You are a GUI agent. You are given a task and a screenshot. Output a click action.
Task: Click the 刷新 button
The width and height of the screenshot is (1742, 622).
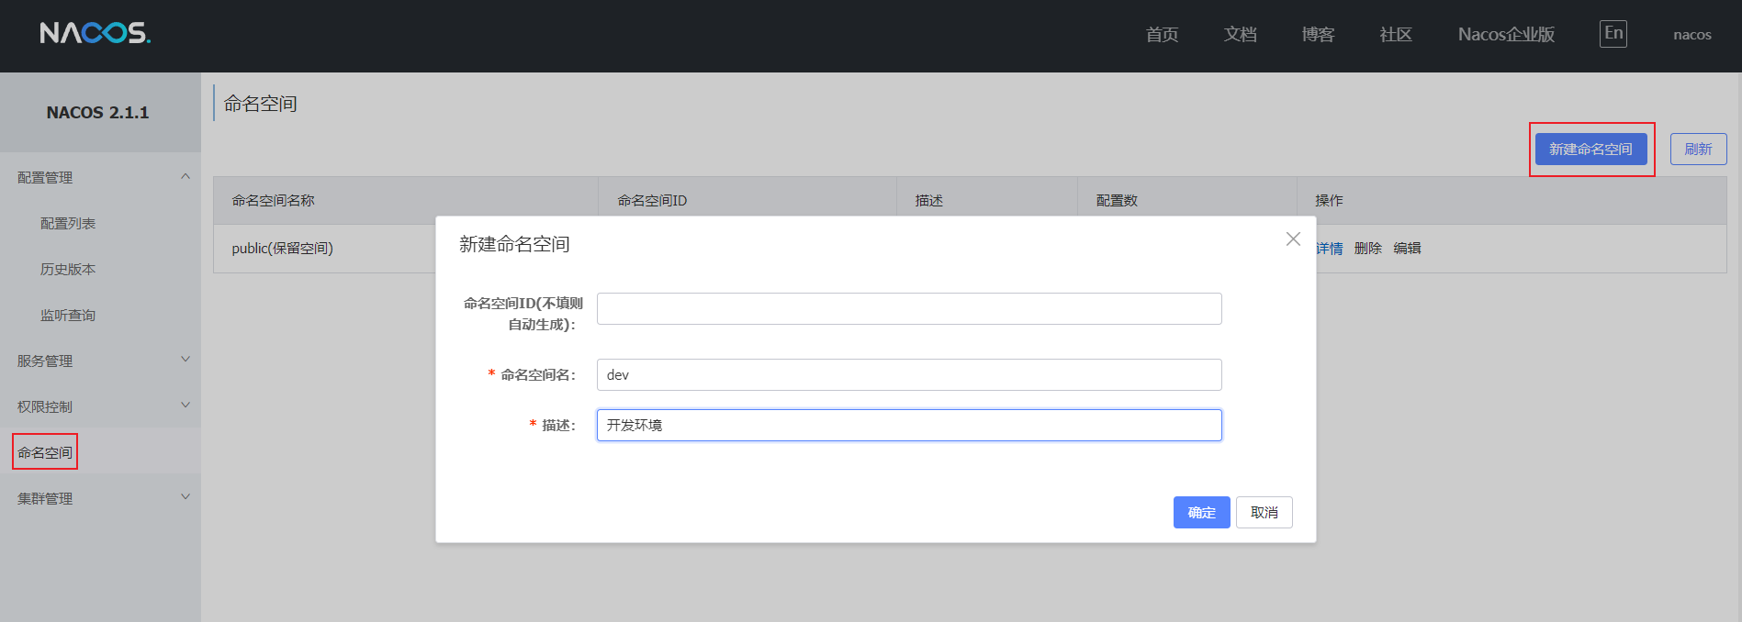[1699, 149]
